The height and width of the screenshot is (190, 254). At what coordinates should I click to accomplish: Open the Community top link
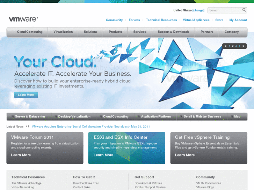pyautogui.click(x=114, y=20)
